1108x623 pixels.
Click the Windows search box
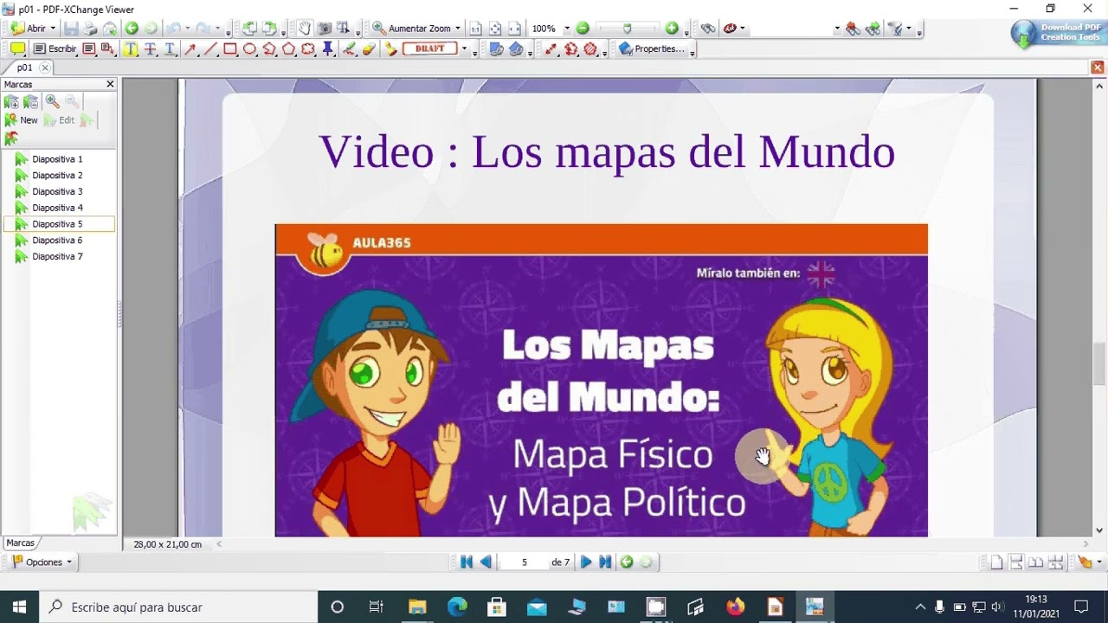[x=179, y=607]
